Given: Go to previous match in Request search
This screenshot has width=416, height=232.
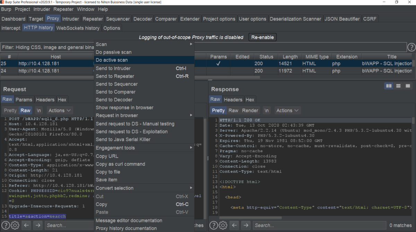Looking at the screenshot, I should [x=26, y=225].
